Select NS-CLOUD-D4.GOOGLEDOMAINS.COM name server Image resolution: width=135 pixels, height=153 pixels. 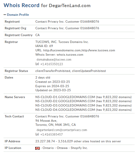(65, 110)
